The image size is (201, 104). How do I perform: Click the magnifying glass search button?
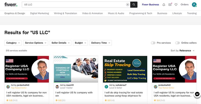(134, 5)
